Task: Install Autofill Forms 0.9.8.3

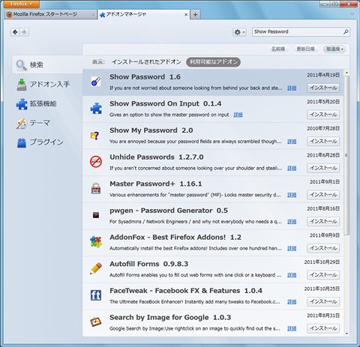Action: coord(323,275)
